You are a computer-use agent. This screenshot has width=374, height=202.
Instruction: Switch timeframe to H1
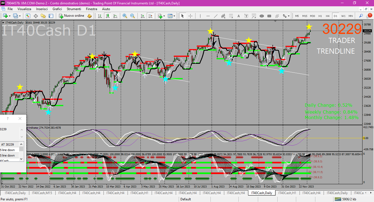point(320,16)
